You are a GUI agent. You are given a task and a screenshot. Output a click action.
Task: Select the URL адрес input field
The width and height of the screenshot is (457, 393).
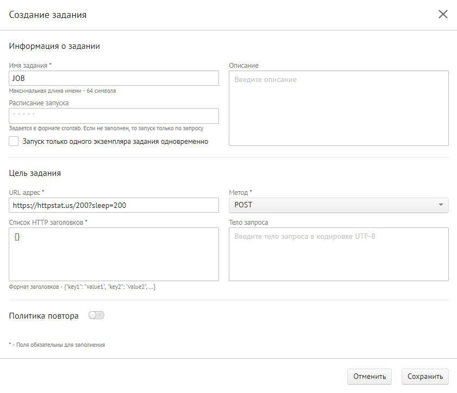(114, 205)
